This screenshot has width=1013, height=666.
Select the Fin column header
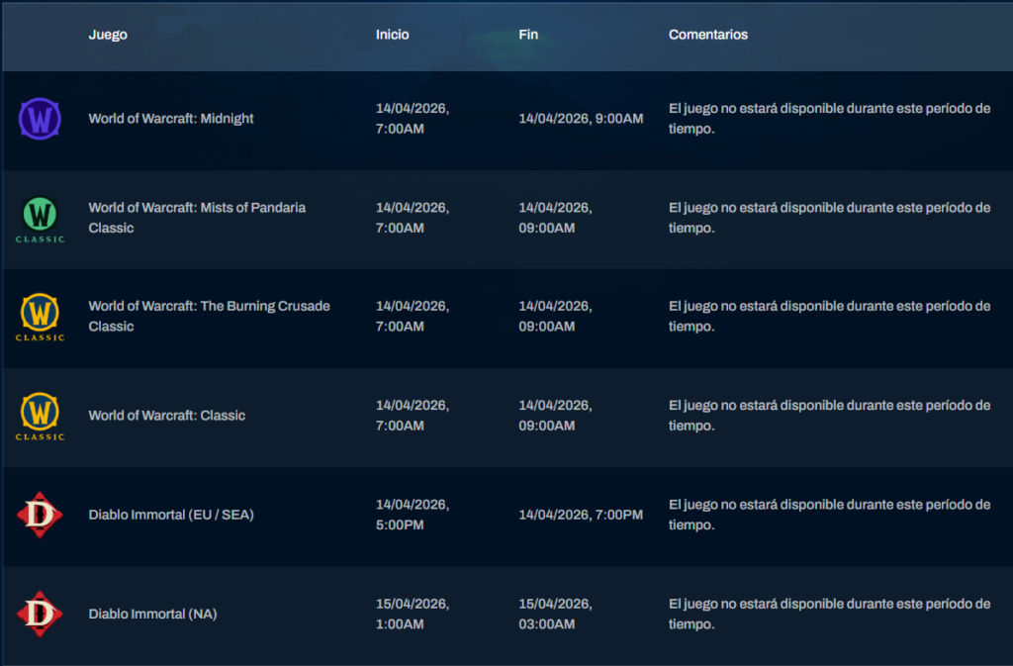pos(529,35)
